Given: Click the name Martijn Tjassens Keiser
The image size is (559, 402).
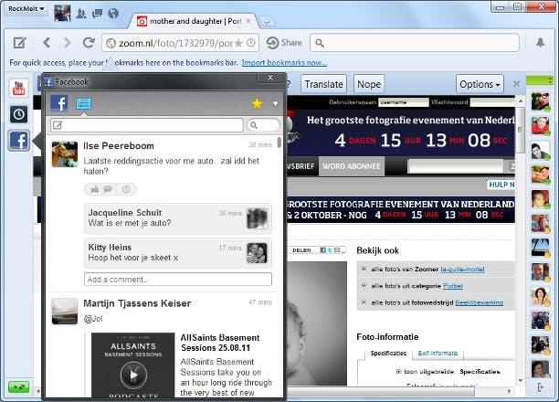Looking at the screenshot, I should [x=137, y=303].
